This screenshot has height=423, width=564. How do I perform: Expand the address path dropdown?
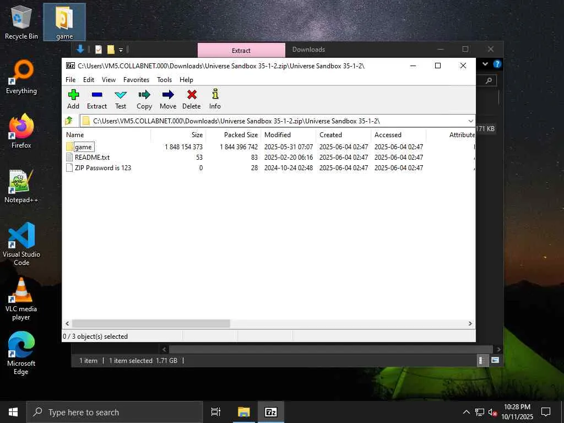[470, 121]
